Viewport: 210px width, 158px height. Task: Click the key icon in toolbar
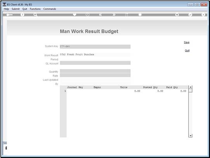coord(9,15)
